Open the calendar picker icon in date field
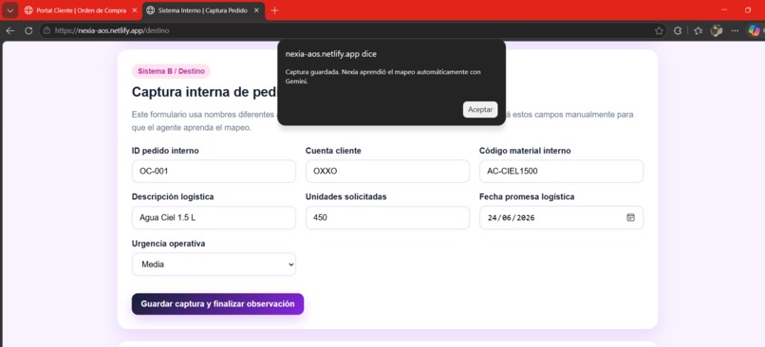Screen dimensions: 765x347 click(x=630, y=217)
